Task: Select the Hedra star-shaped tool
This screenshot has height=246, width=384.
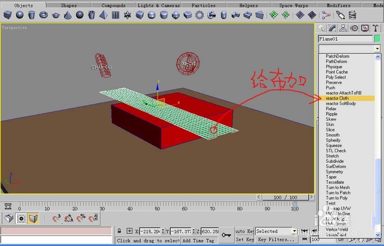Action: point(127,15)
